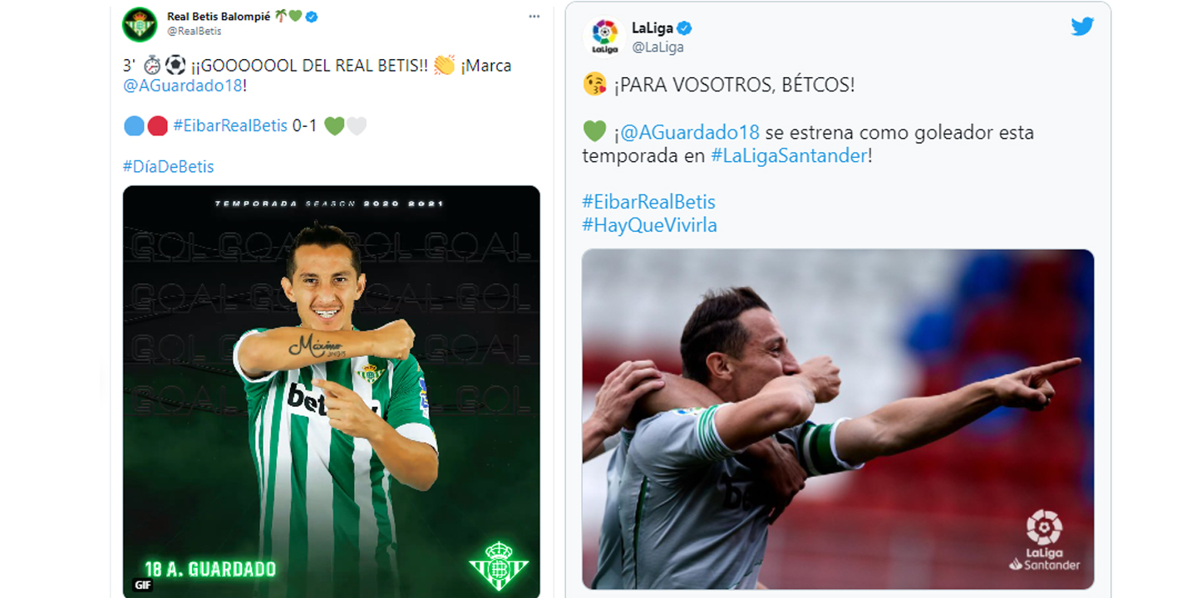Open the #EibarRealBetis hashtag in Betis tweet
Screen dimensions: 1197x598
[x=230, y=125]
